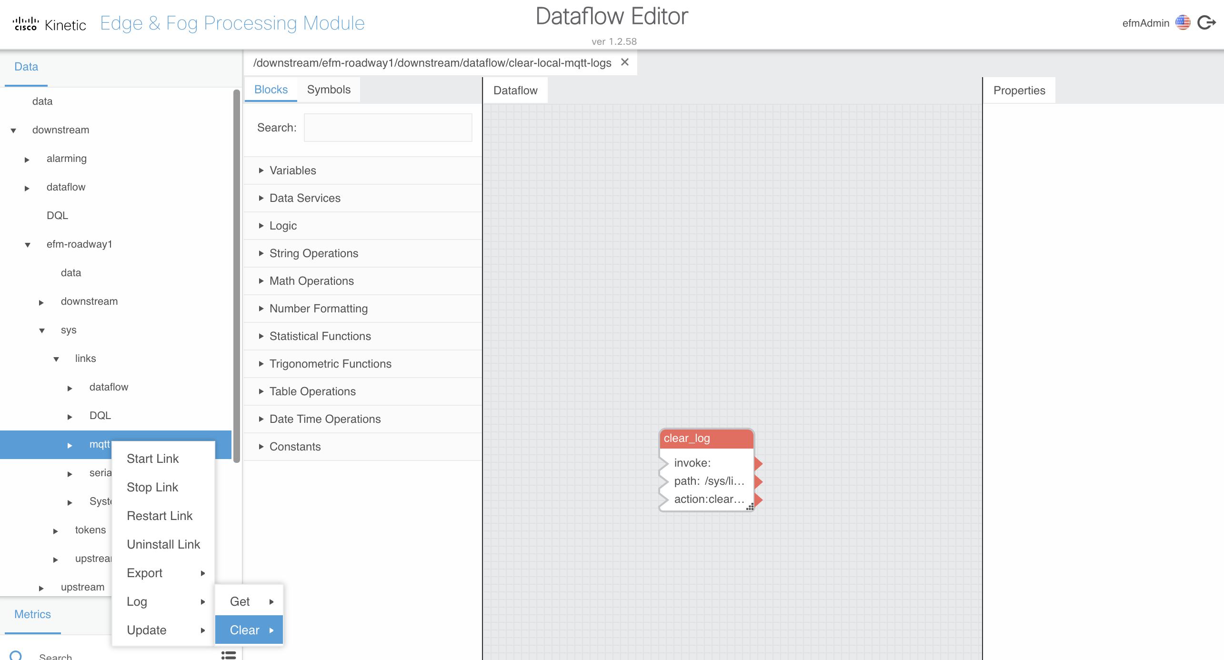Screen dimensions: 1224x660
Task: Expand the alarming tree node
Action: click(27, 160)
